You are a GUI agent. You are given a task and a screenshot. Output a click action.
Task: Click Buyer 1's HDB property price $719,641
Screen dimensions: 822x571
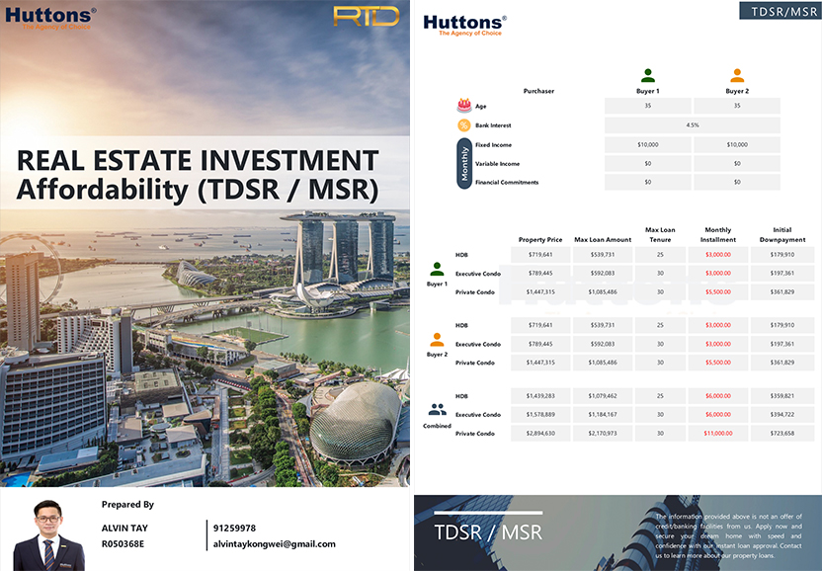(540, 255)
